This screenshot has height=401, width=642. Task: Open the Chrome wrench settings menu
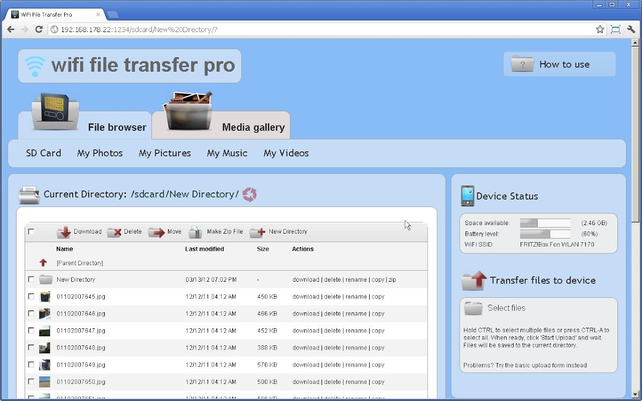(x=631, y=29)
